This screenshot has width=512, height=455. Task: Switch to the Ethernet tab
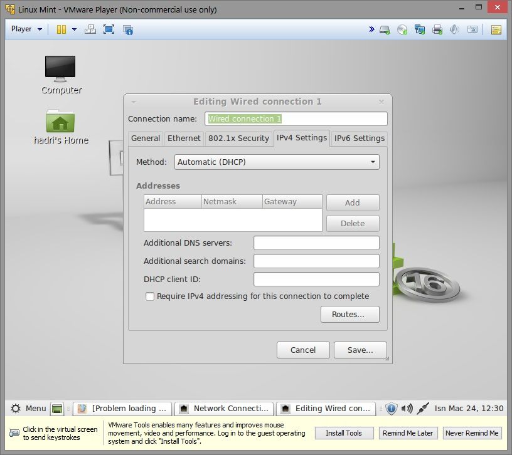click(184, 139)
